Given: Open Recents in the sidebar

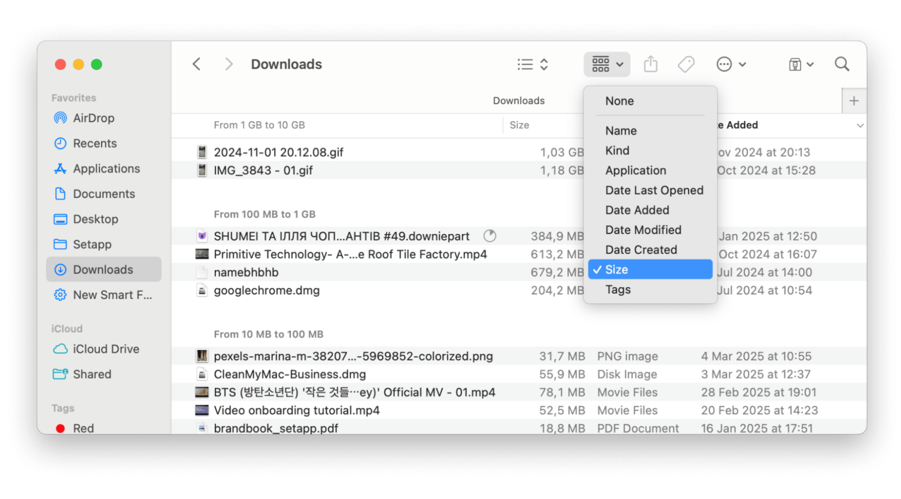Looking at the screenshot, I should (103, 143).
